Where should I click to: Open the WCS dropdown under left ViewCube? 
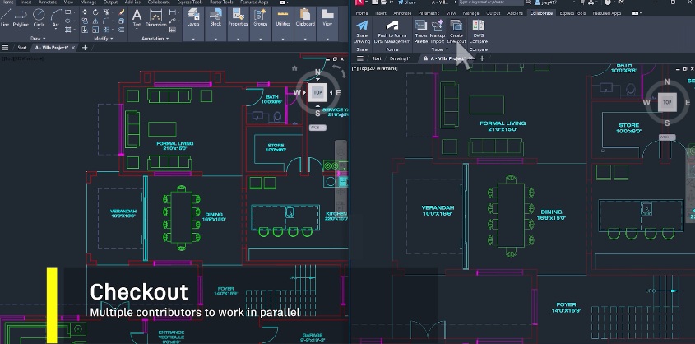317,128
